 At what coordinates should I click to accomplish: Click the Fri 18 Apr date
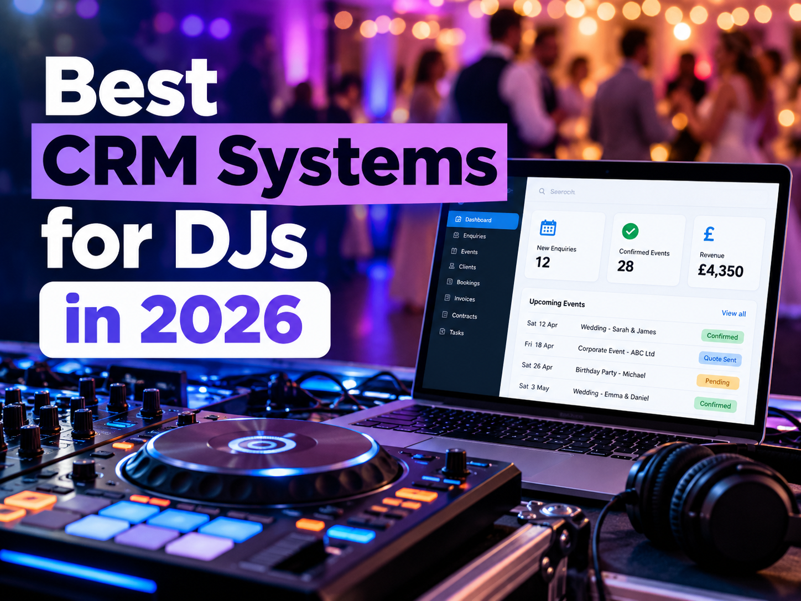[x=539, y=345]
